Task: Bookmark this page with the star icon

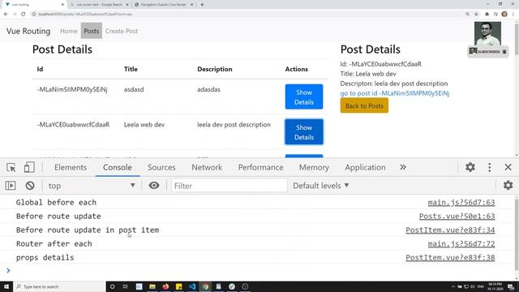Action: pos(476,14)
